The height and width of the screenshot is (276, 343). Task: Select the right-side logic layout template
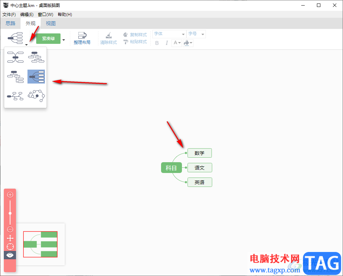pos(36,77)
